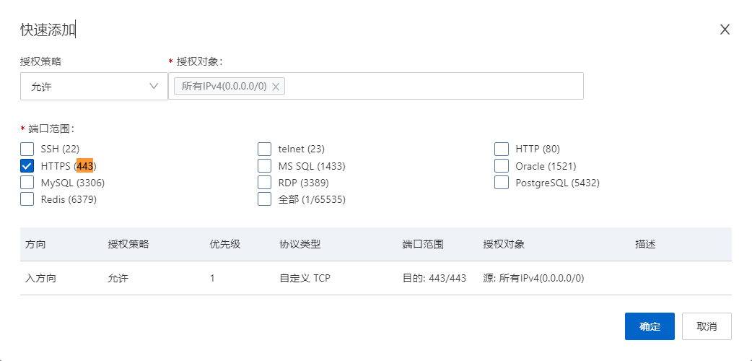Click the 优先级 column header

[x=225, y=244]
